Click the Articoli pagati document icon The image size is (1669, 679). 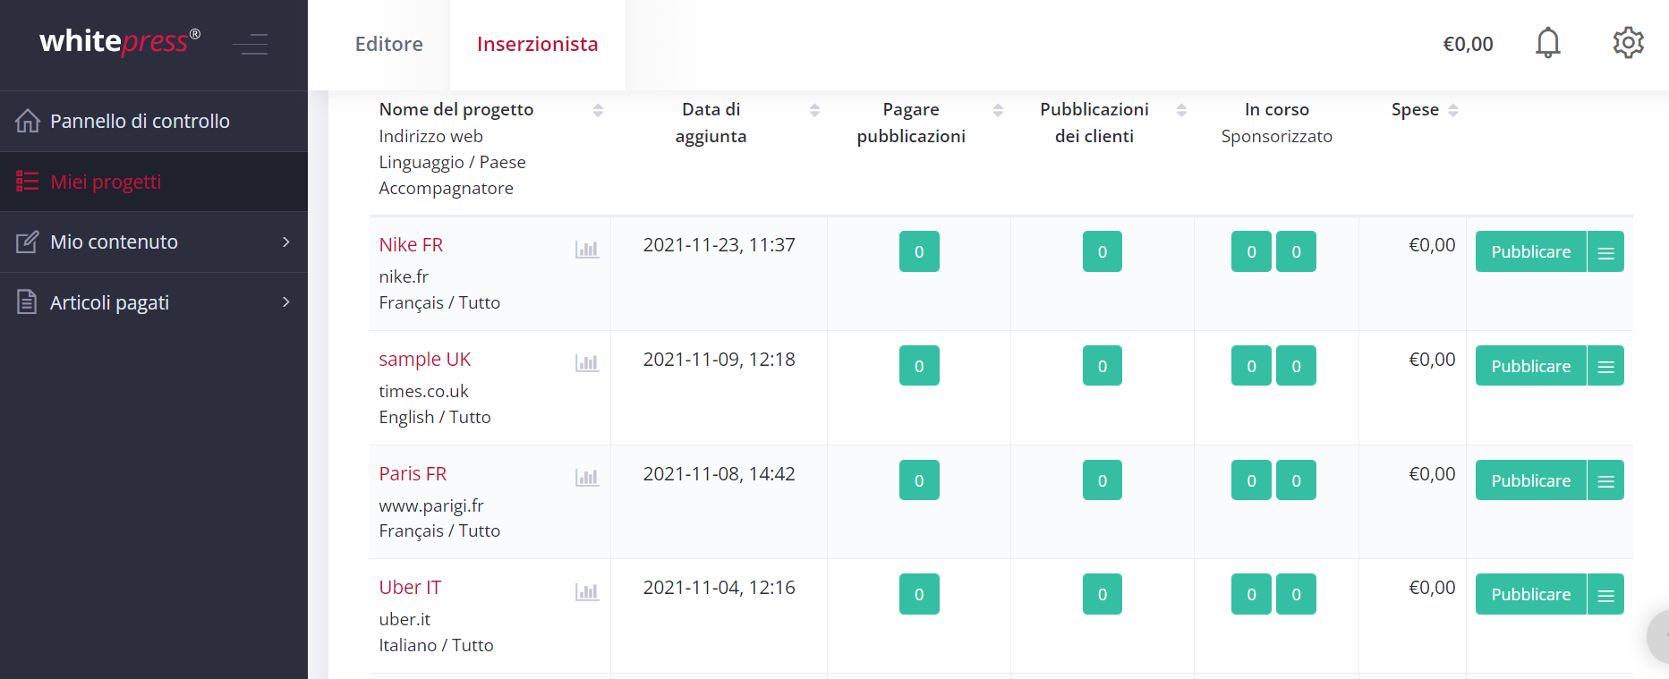tap(28, 302)
